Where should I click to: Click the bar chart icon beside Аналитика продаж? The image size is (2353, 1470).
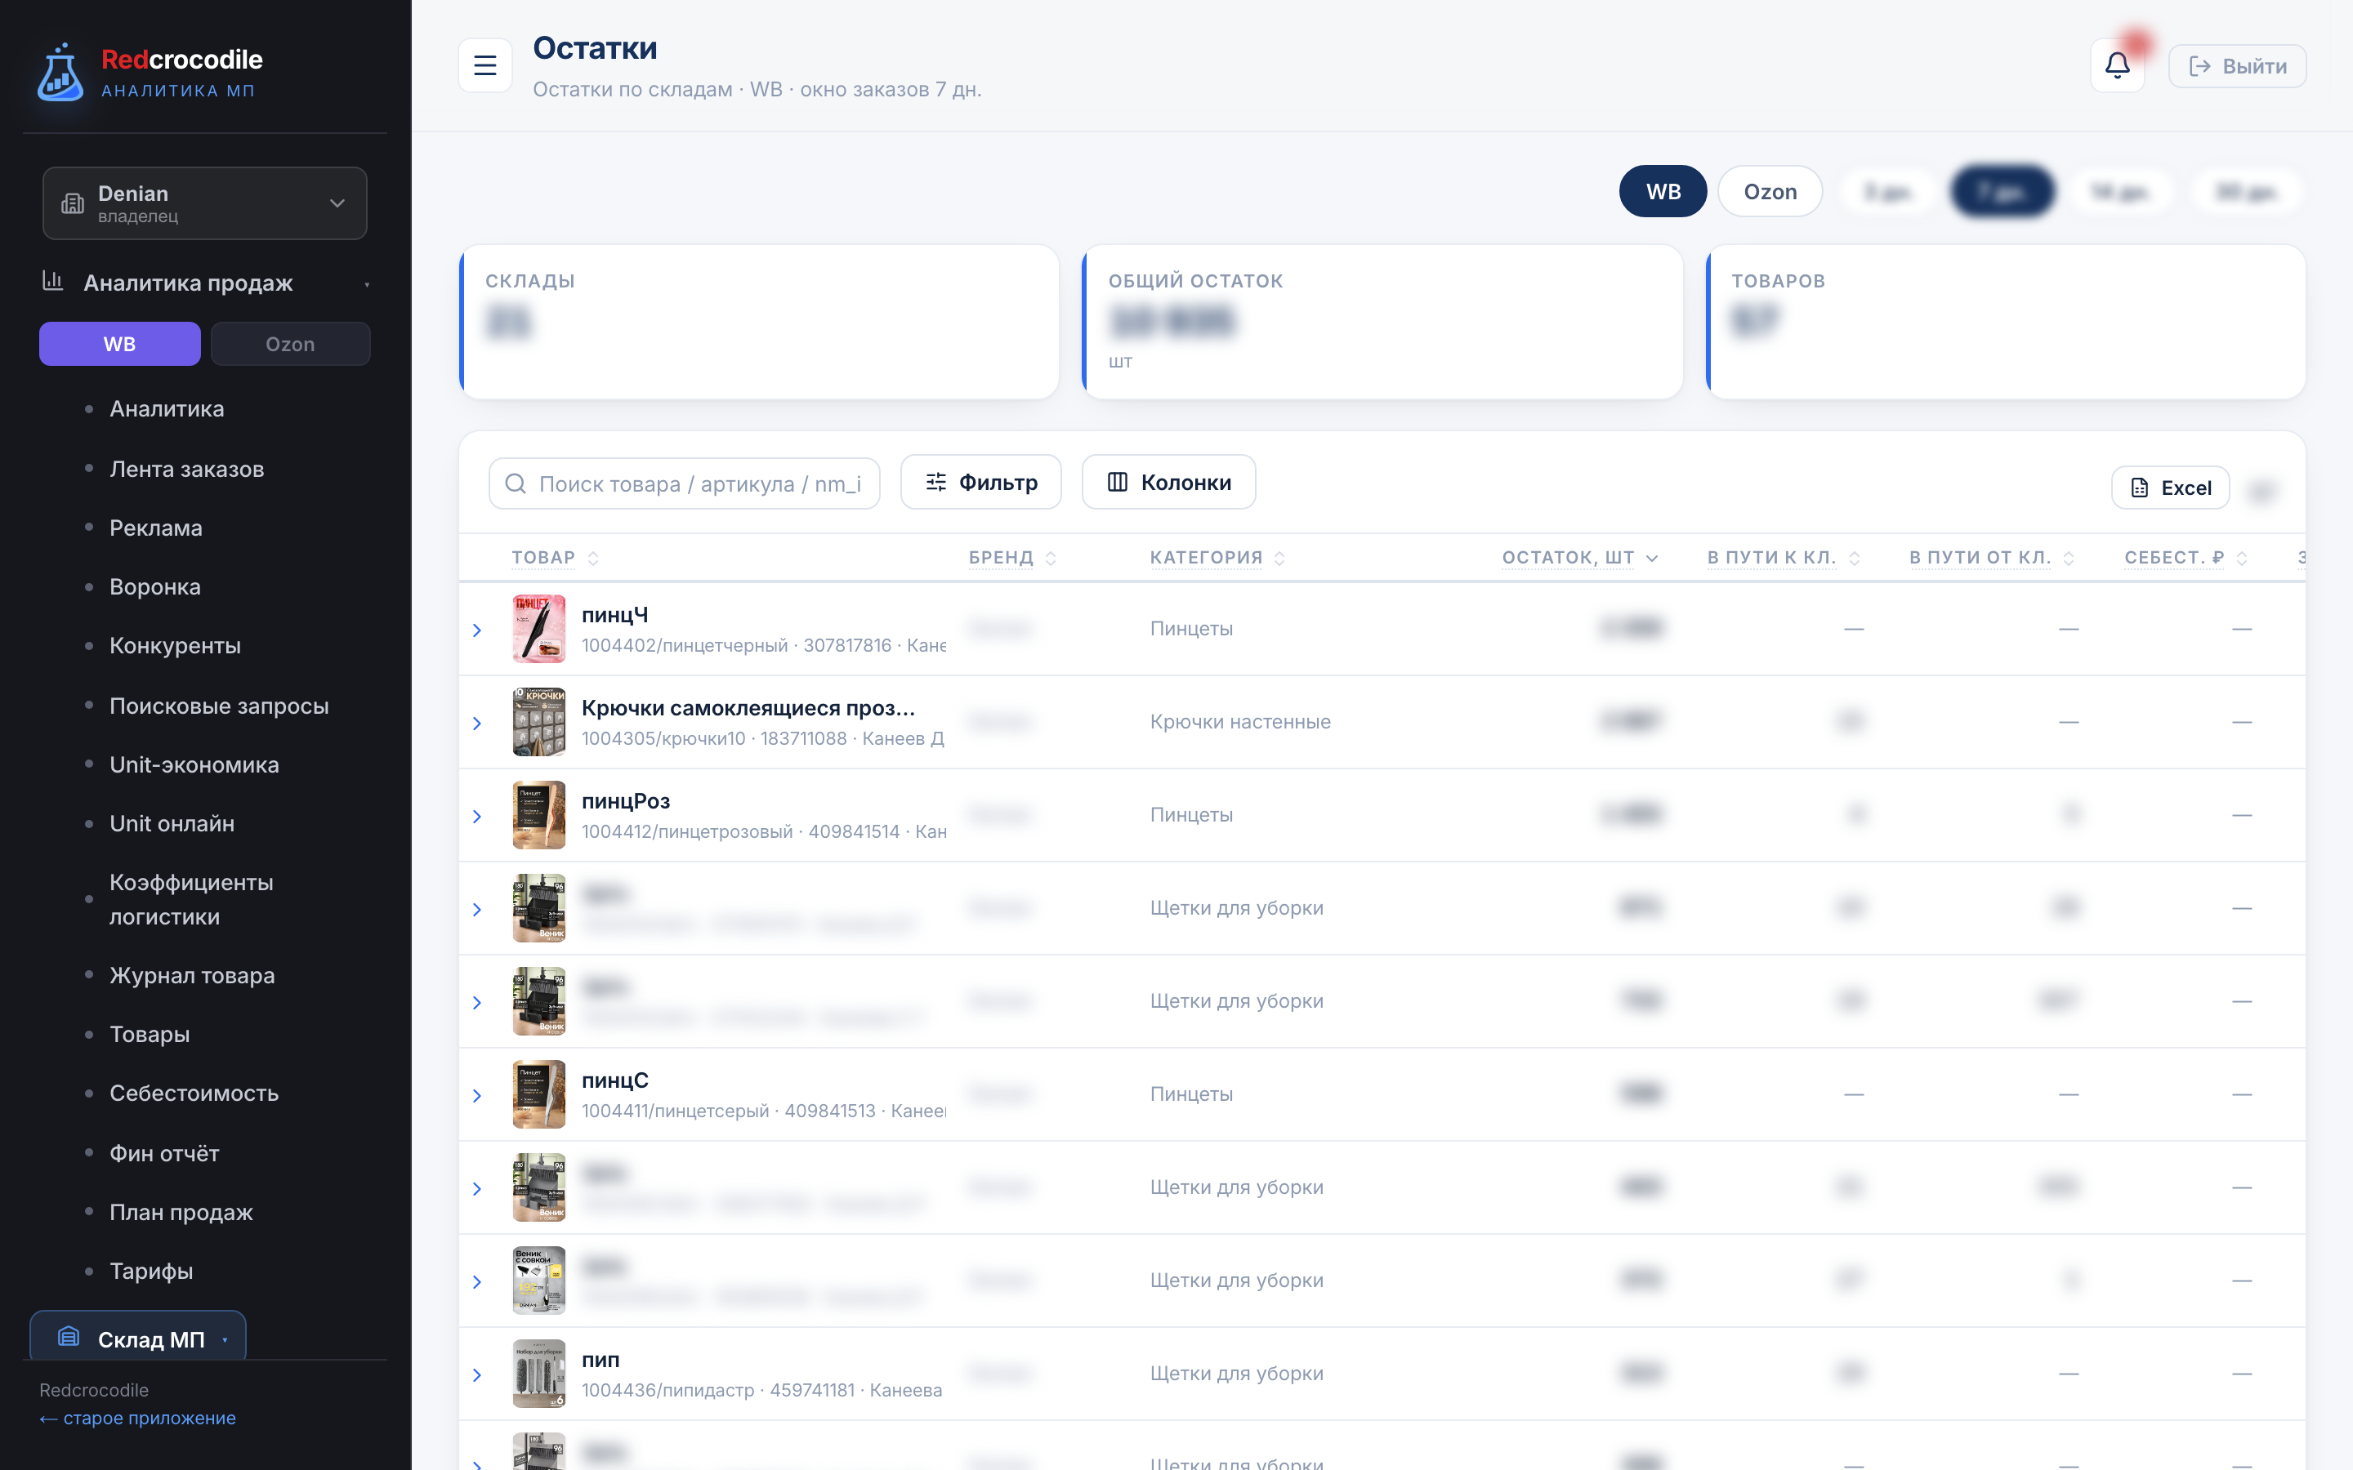[52, 282]
